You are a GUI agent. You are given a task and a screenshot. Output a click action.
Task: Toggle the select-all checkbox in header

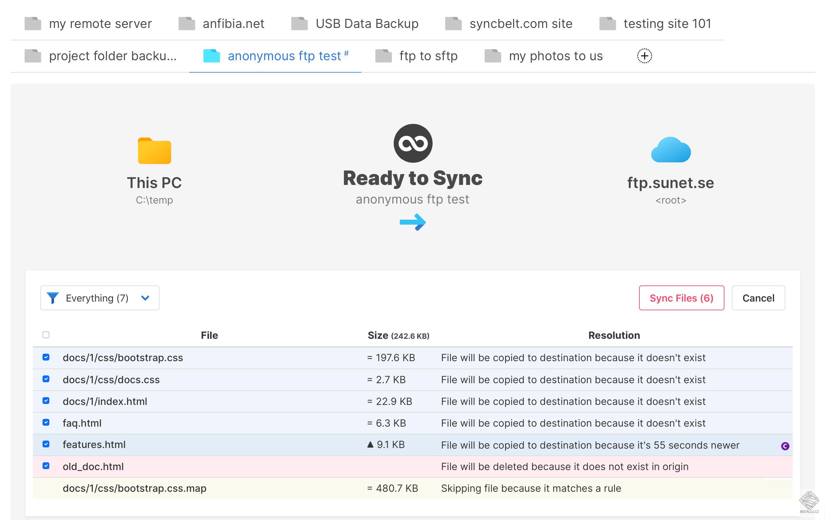coord(46,335)
